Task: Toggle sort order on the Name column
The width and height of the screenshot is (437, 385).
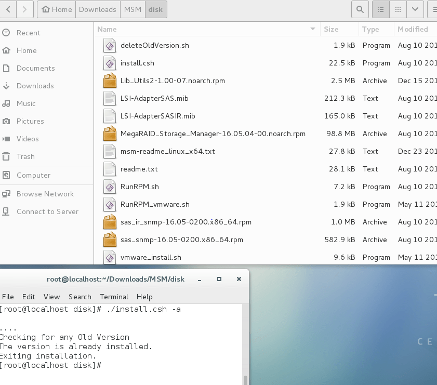Action: [x=107, y=29]
